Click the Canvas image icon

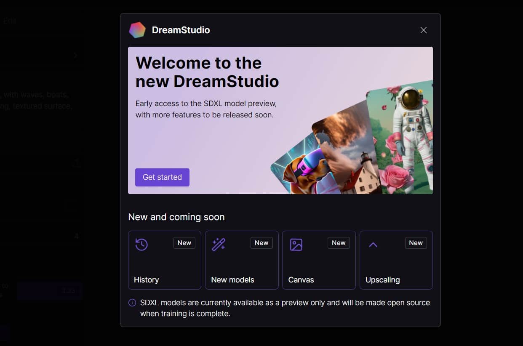click(x=296, y=245)
